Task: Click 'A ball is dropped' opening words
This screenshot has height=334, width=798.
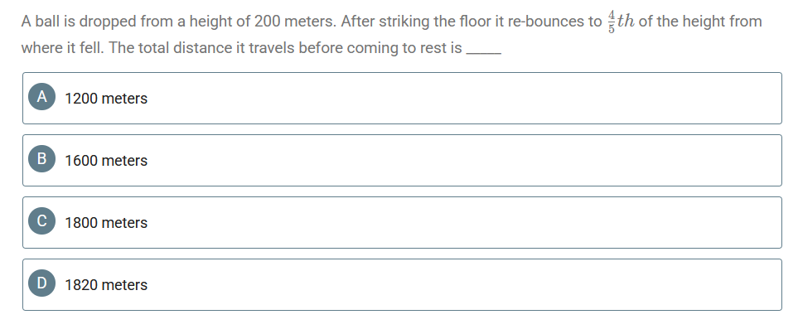Action: pyautogui.click(x=79, y=22)
